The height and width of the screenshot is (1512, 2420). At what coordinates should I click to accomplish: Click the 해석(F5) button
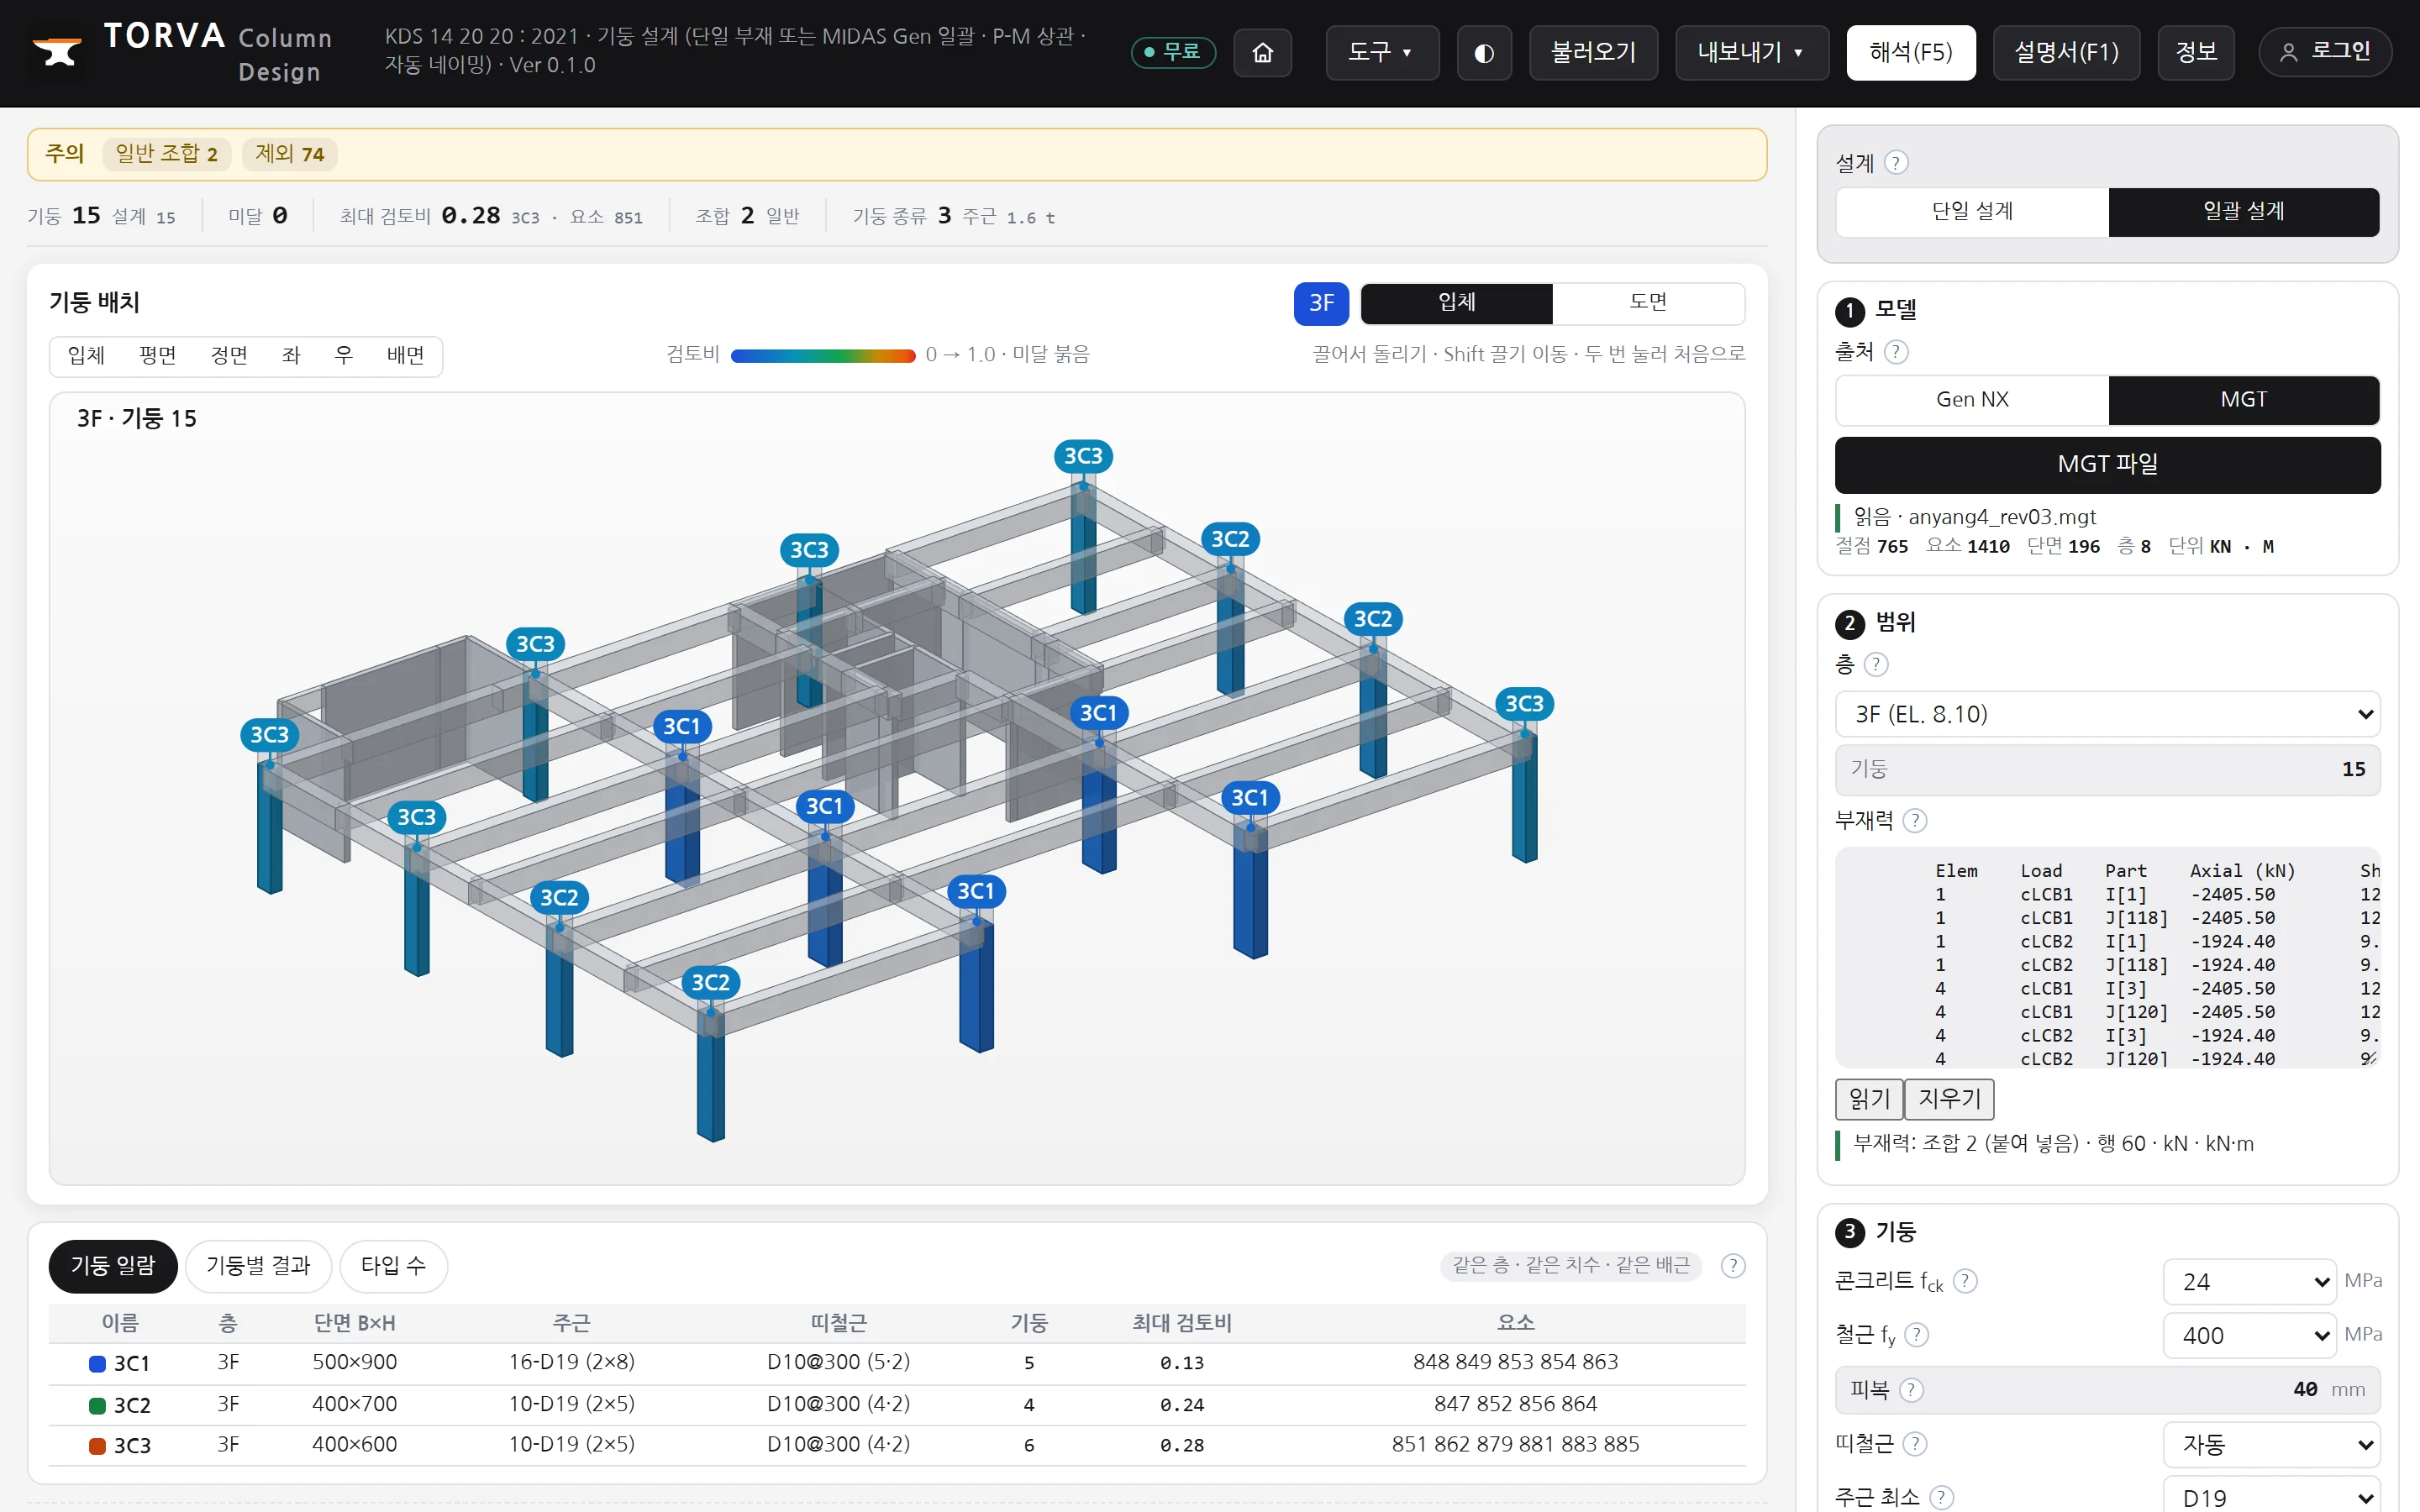(x=1910, y=52)
